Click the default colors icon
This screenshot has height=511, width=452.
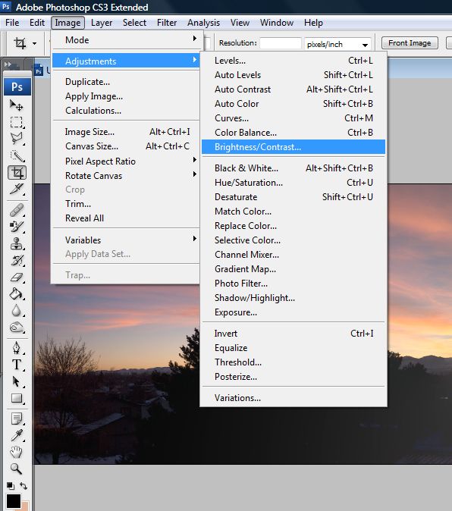(11, 486)
